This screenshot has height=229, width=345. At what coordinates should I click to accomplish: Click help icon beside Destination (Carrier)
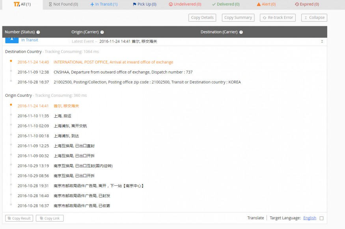[241, 32]
